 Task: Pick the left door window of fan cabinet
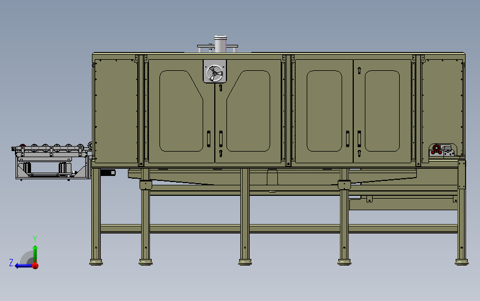pyautogui.click(x=181, y=111)
